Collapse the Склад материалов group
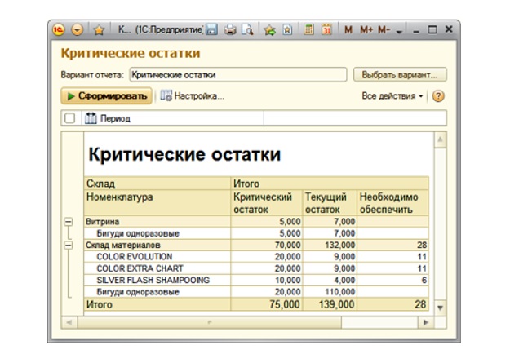Screen dimensions: 510x354 (69, 245)
